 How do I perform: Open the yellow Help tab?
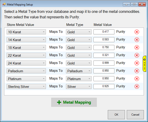point(144,64)
